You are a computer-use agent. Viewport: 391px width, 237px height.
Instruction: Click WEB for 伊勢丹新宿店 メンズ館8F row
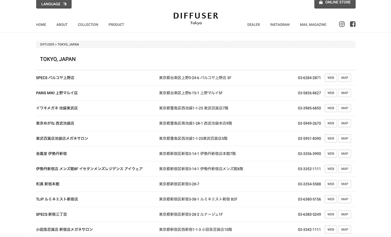(x=331, y=169)
